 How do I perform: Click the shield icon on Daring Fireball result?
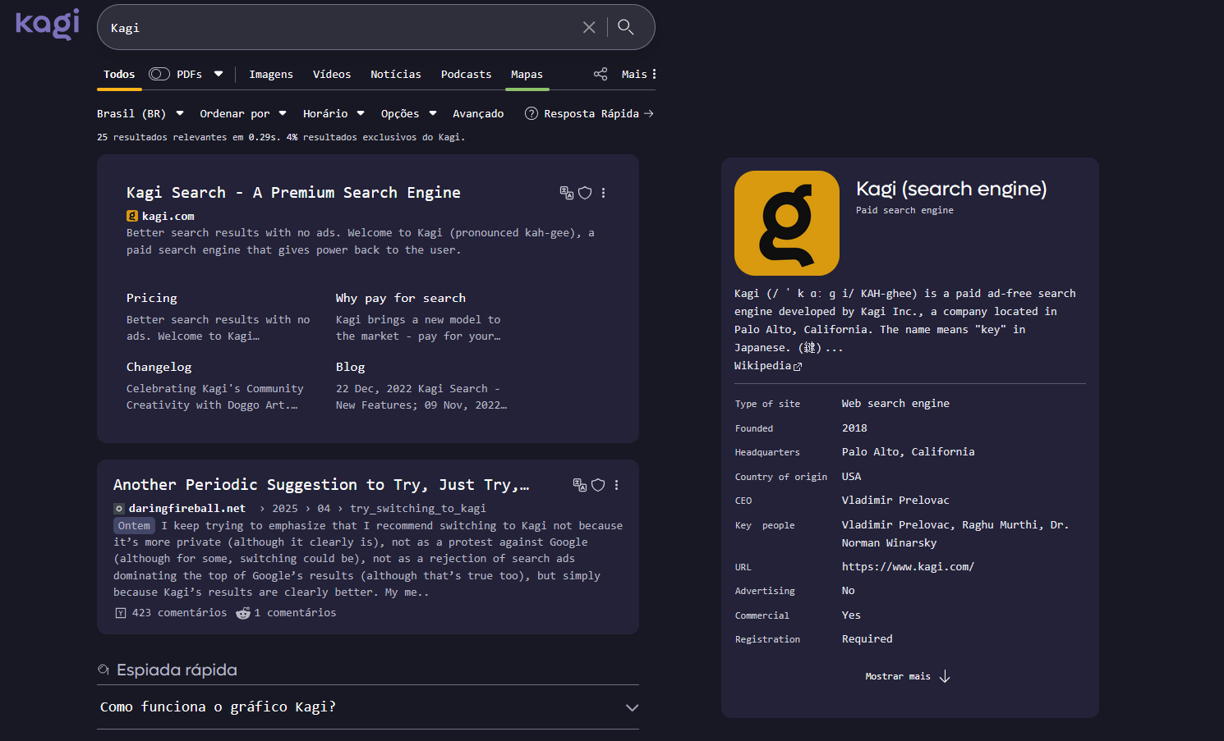click(598, 485)
